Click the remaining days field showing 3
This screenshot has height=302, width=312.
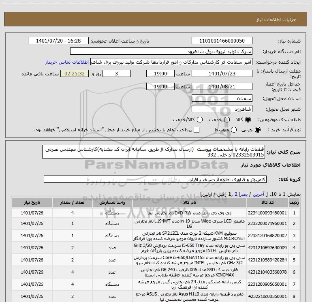coord(116,73)
